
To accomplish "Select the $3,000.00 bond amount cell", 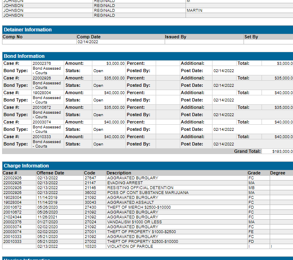I will click(115, 64).
